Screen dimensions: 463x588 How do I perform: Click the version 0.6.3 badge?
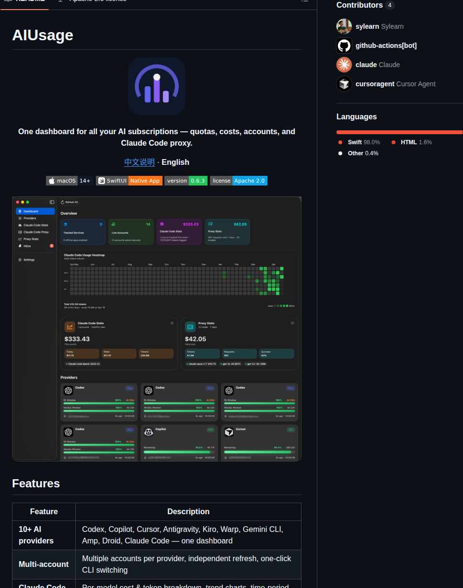coord(186,181)
